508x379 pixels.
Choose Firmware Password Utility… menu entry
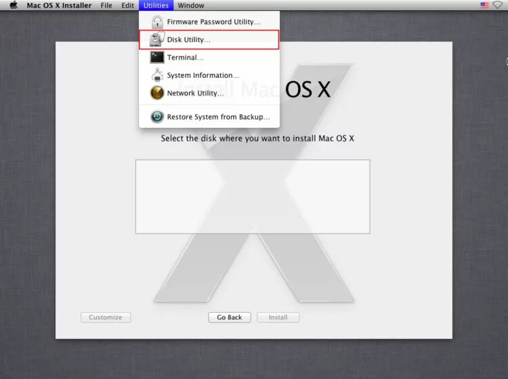(x=209, y=22)
